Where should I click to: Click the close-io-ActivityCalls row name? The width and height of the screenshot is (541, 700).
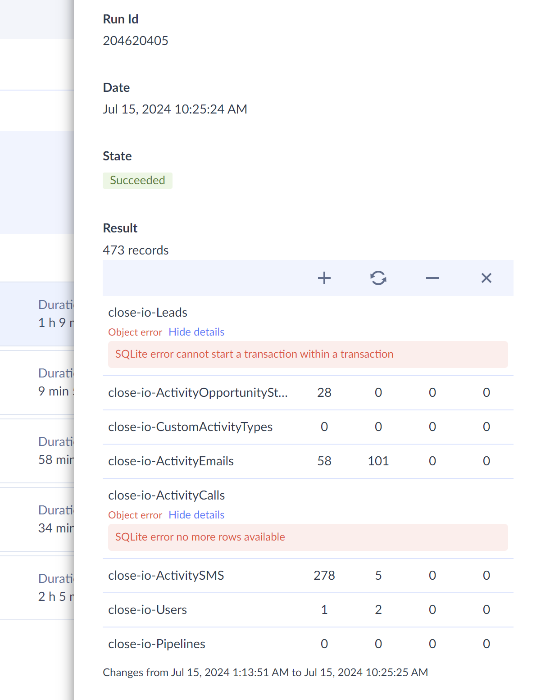point(167,495)
